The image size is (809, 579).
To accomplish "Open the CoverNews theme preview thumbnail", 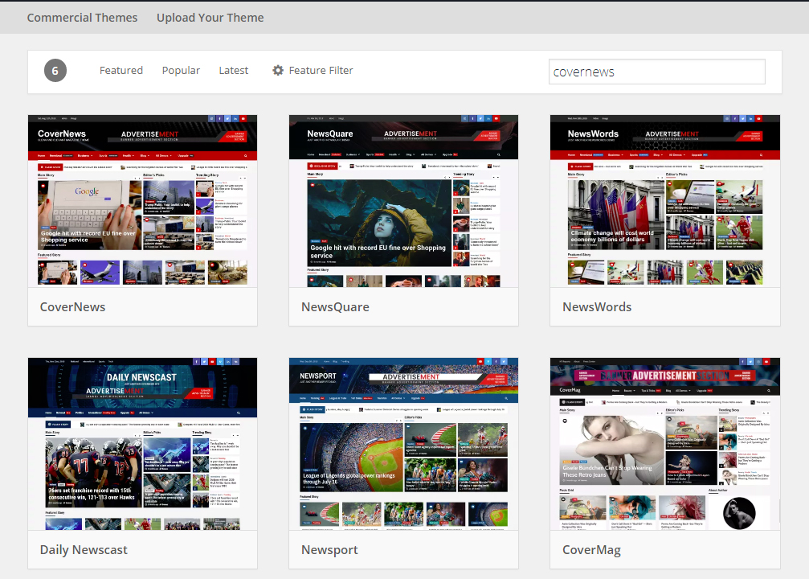I will click(x=142, y=201).
